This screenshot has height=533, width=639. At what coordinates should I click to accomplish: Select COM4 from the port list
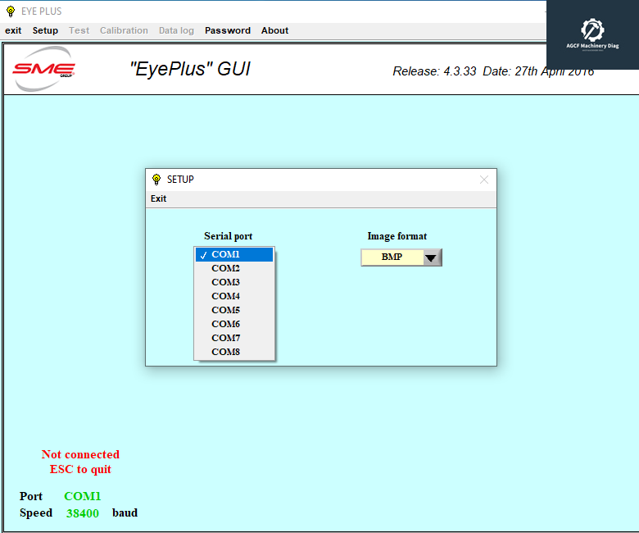[x=226, y=296]
